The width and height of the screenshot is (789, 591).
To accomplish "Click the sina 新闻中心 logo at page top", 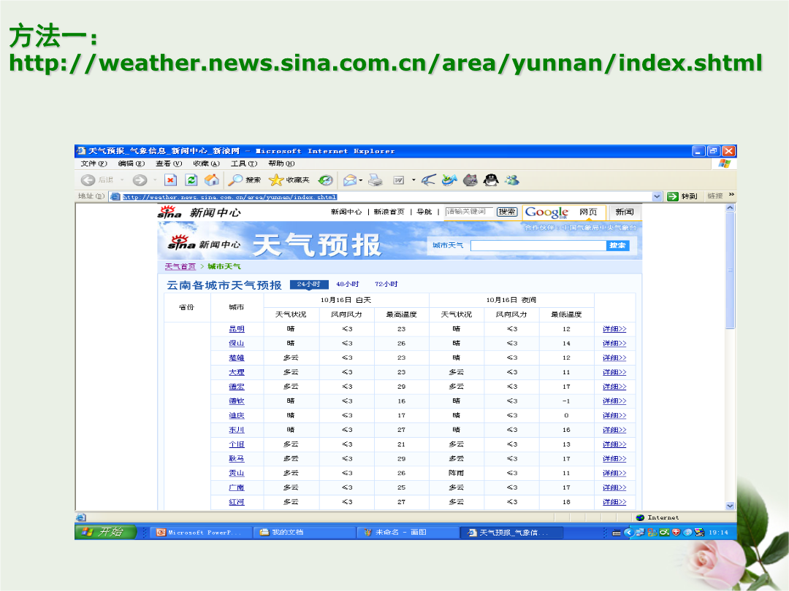I will tap(199, 212).
